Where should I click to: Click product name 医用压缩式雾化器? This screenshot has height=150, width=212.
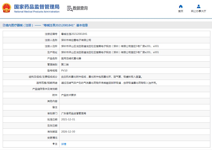point(71,58)
